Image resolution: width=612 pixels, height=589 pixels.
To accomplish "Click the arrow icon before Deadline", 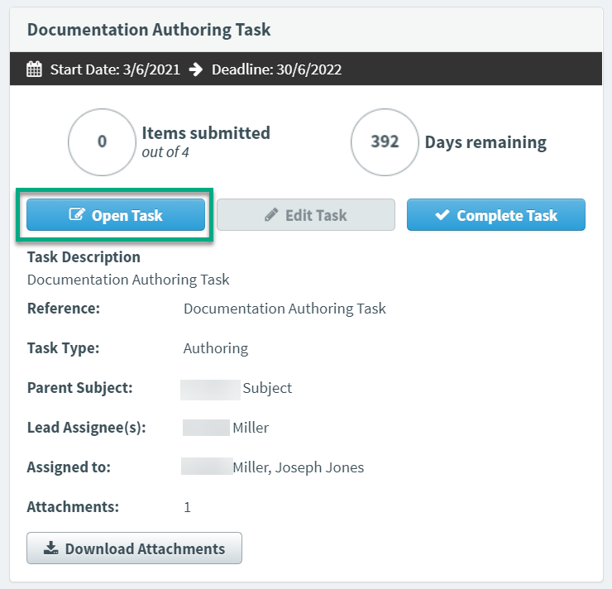I will [x=195, y=69].
